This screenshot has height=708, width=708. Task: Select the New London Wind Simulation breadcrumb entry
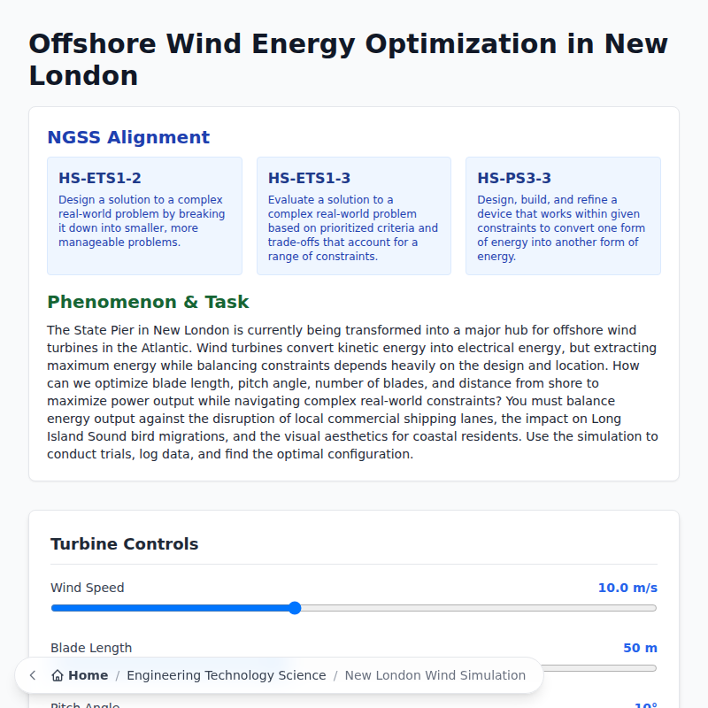click(x=435, y=674)
